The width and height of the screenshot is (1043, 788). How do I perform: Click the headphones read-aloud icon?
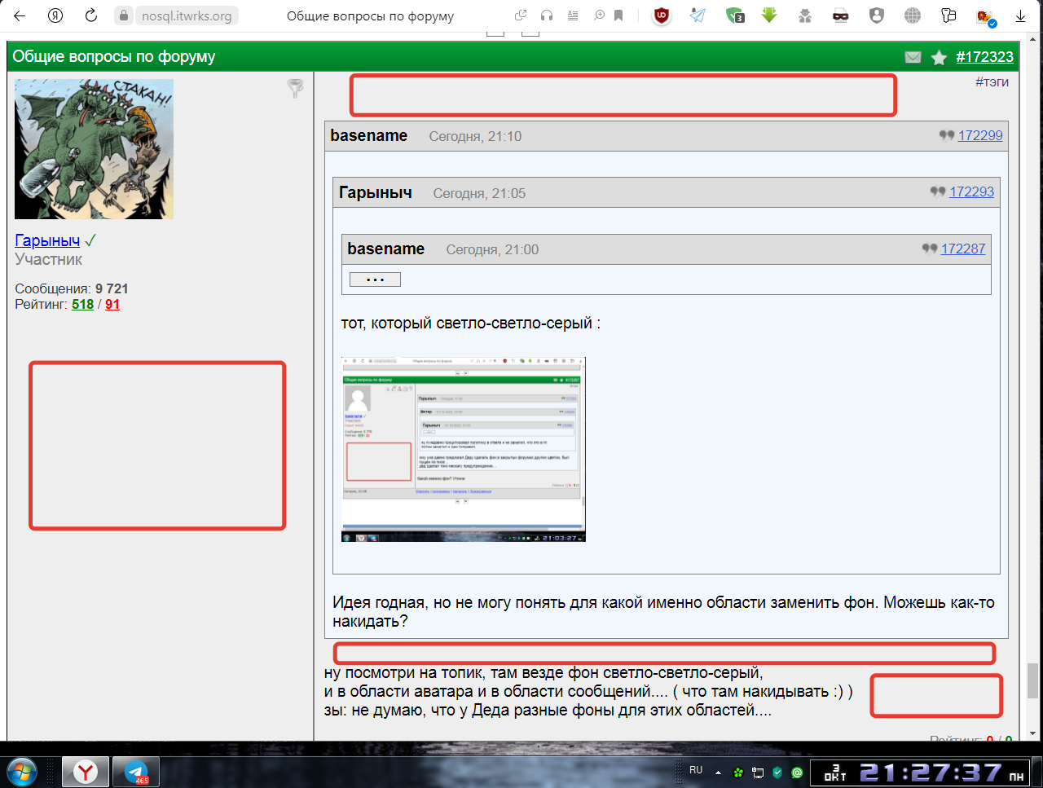coord(547,15)
